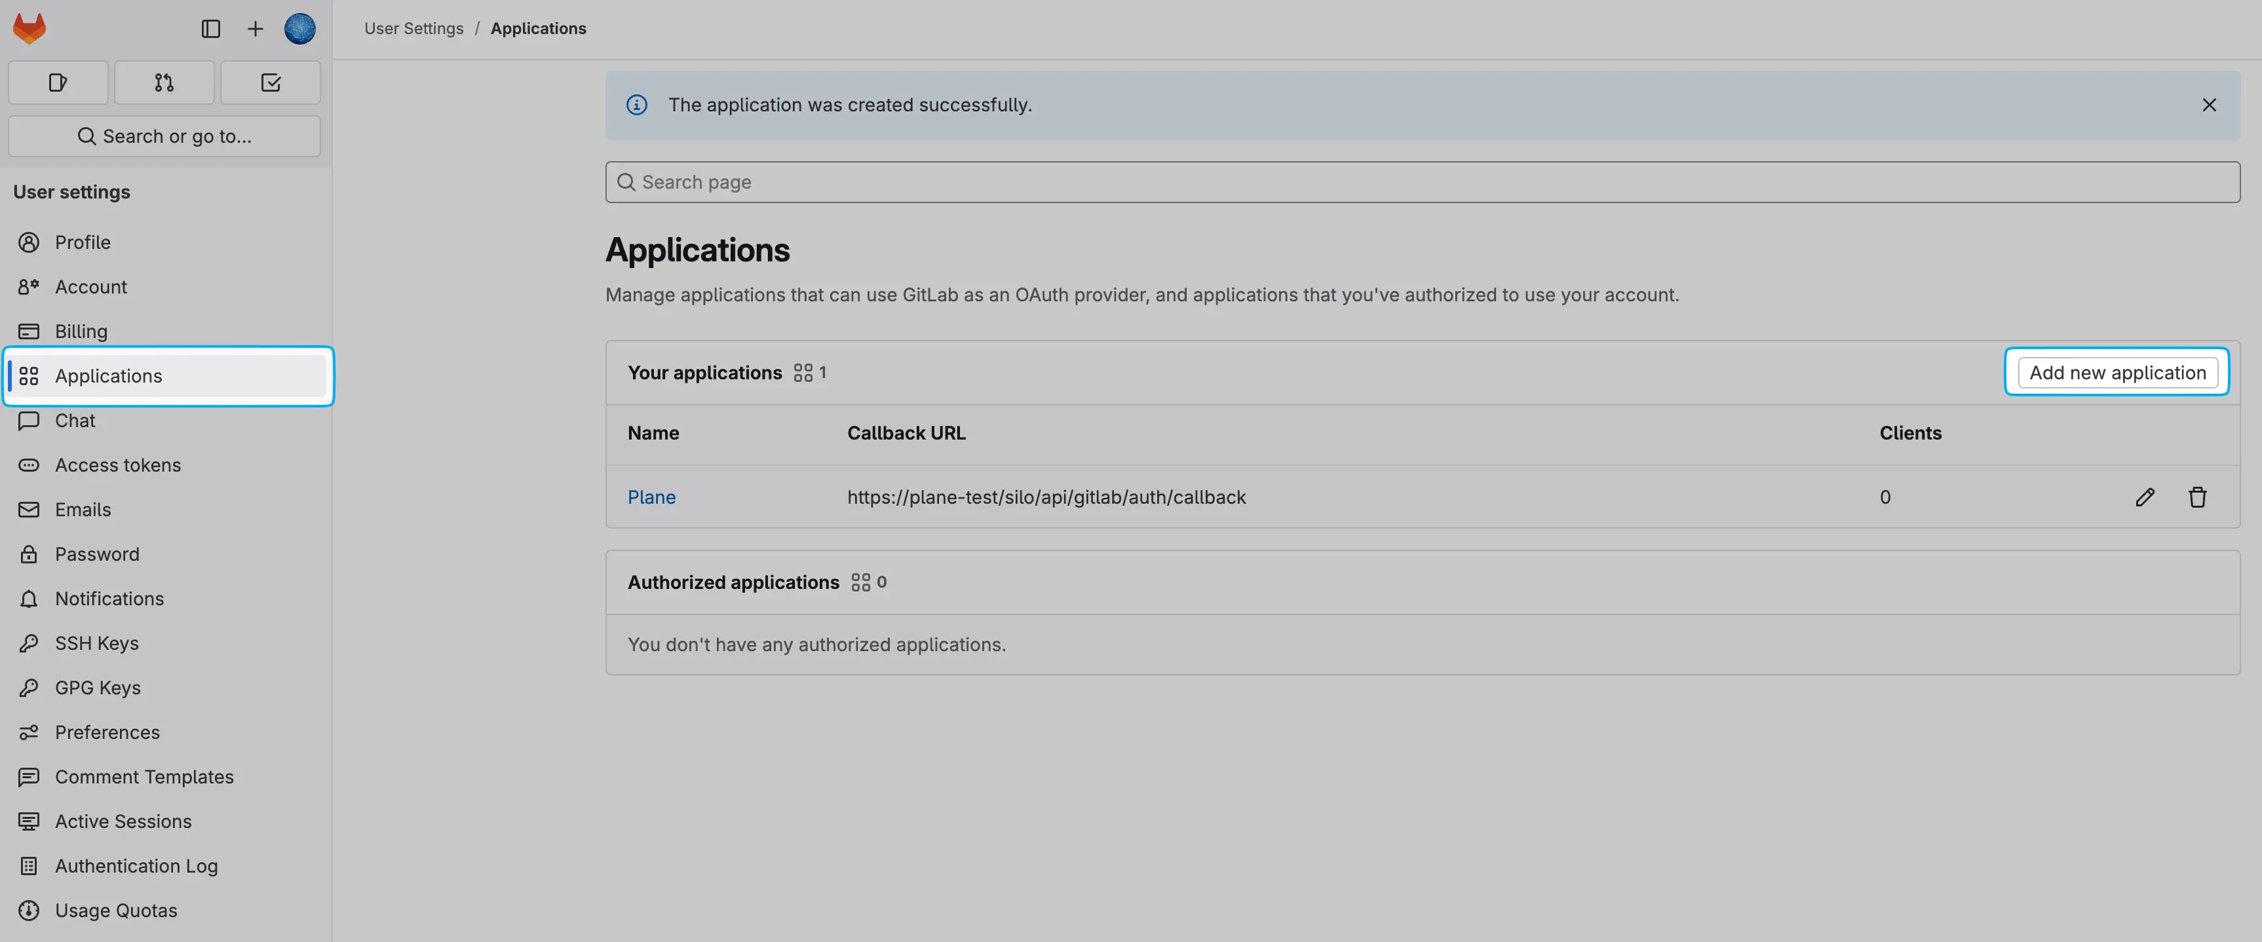
Task: Edit the Plane application with pencil icon
Action: [2145, 497]
